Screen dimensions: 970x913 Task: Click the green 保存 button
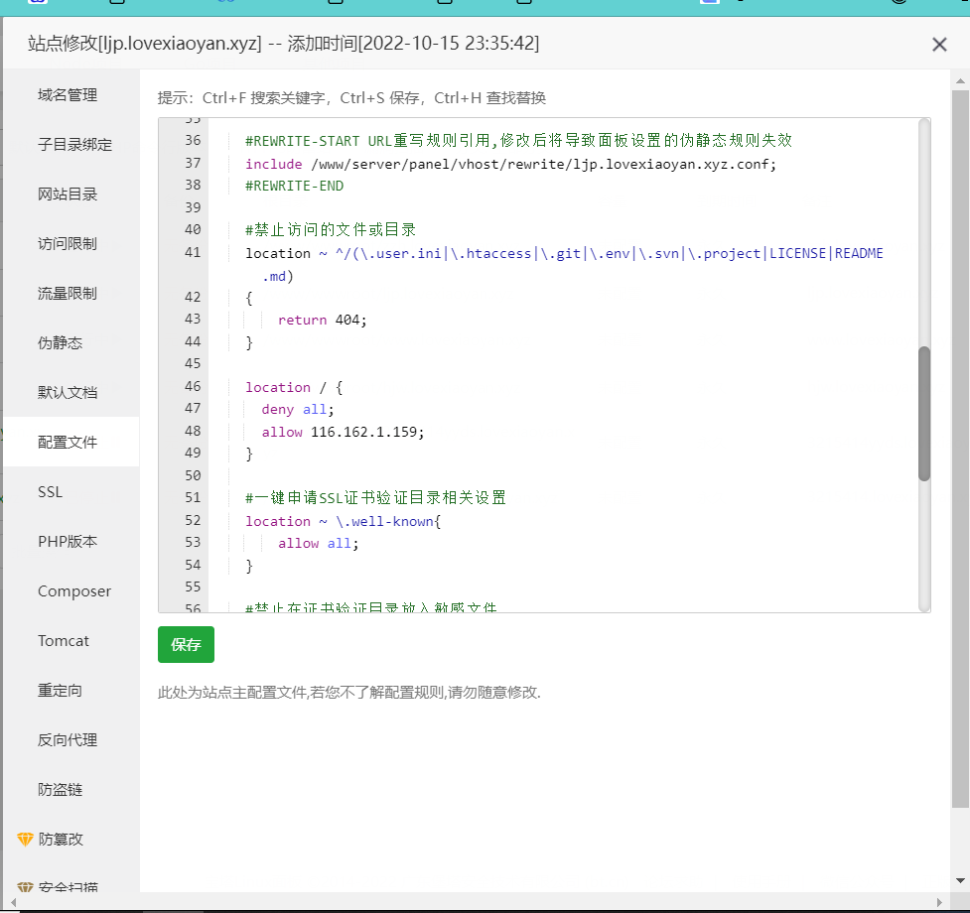pyautogui.click(x=186, y=645)
